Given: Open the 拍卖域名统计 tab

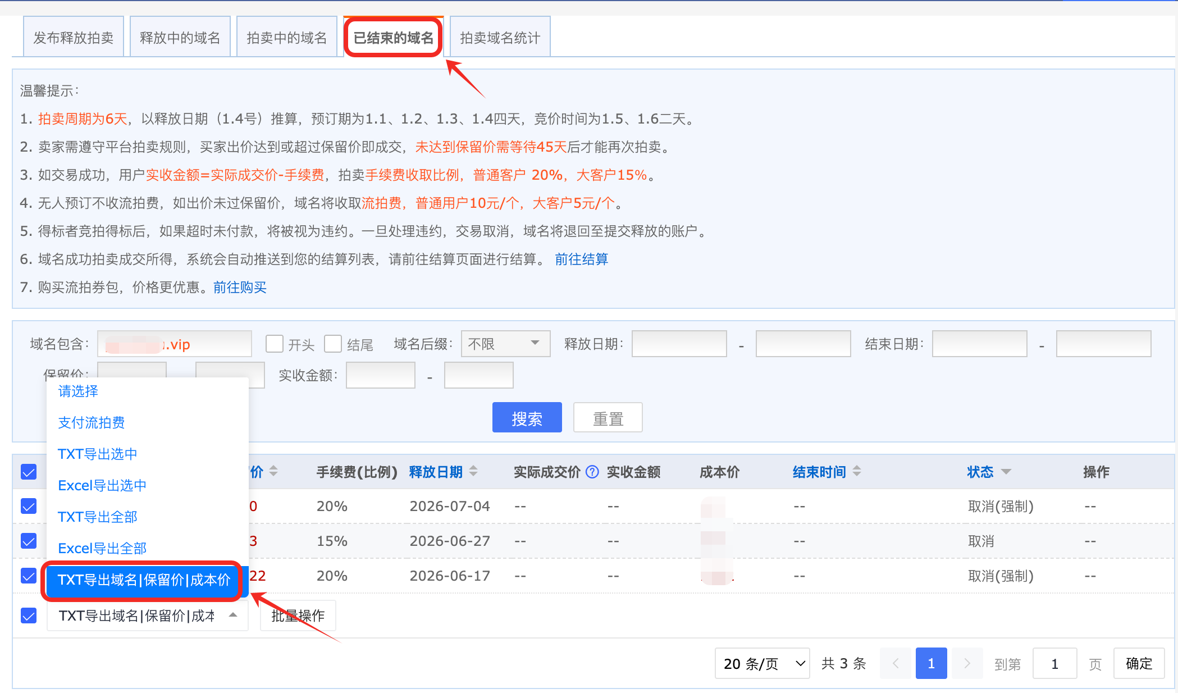Looking at the screenshot, I should pos(500,37).
